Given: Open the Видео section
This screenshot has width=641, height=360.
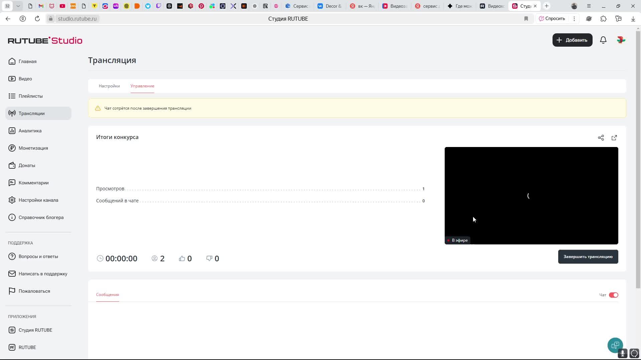Looking at the screenshot, I should click(38, 79).
